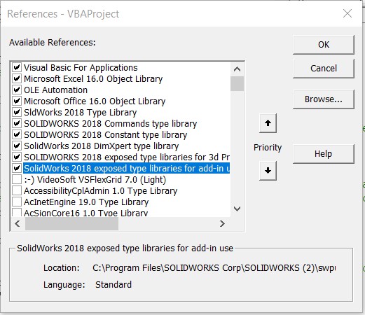The height and width of the screenshot is (315, 365).
Task: Click the horizontal scroll-right arrow
Action: (x=222, y=224)
